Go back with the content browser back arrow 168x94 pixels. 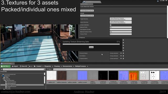pos(30,66)
